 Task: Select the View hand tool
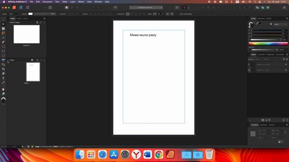3,89
